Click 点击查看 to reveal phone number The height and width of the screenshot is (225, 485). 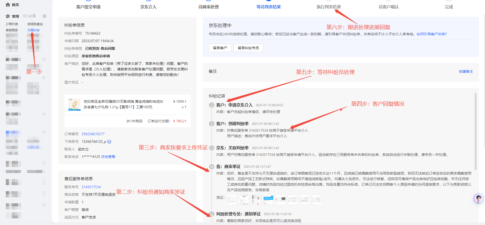pos(108,157)
